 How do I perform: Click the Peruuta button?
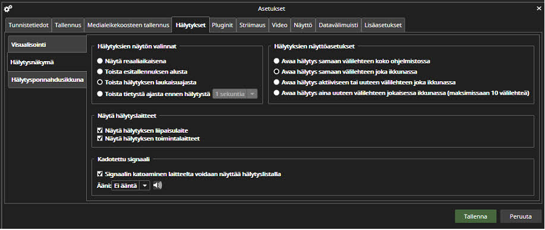[521, 216]
